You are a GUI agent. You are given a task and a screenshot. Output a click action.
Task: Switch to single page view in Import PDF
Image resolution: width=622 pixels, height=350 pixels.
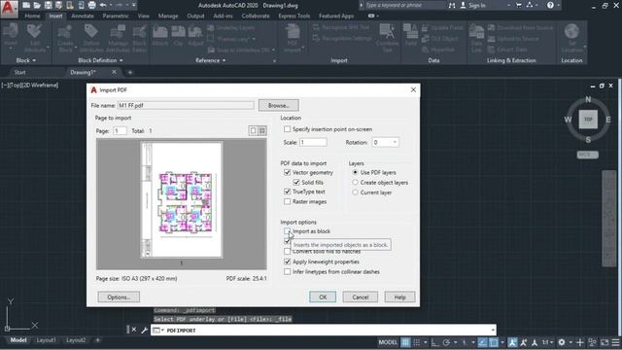coord(253,130)
